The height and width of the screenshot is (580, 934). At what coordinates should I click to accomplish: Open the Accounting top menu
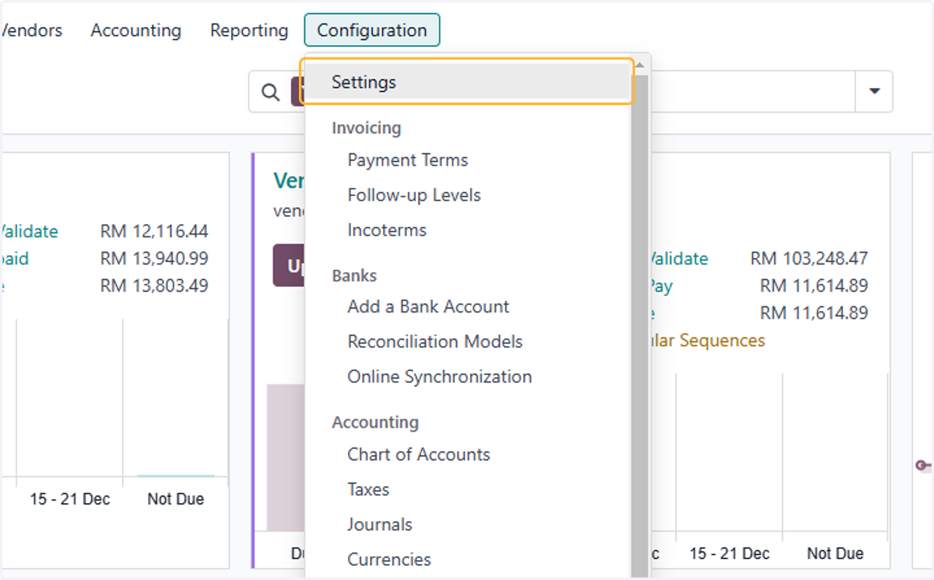(x=136, y=30)
